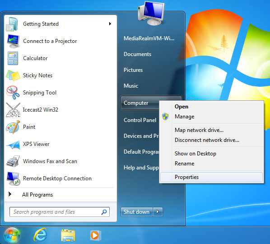Click the Snipping Tool label text
The image size is (270, 244).
tap(40, 93)
